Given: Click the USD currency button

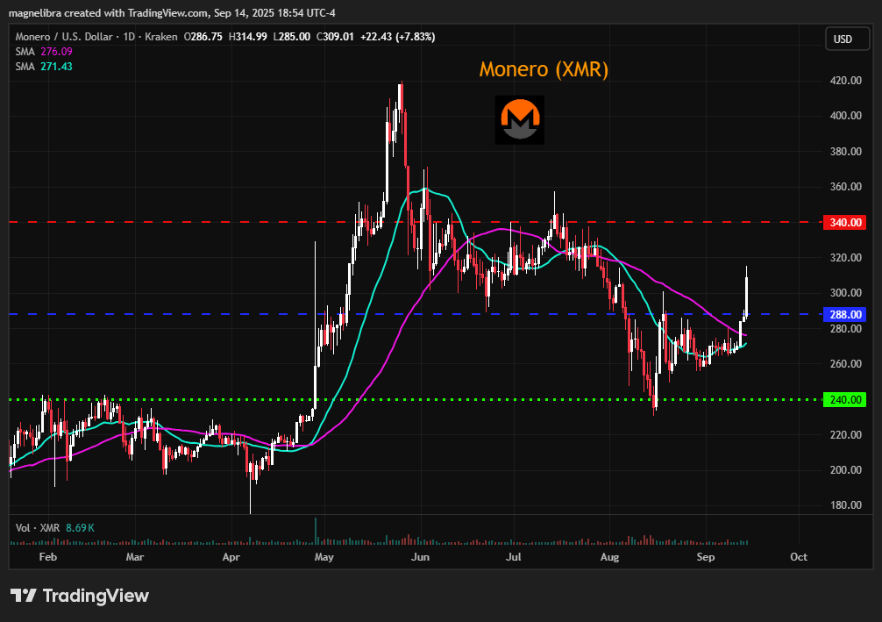Looking at the screenshot, I should [847, 39].
